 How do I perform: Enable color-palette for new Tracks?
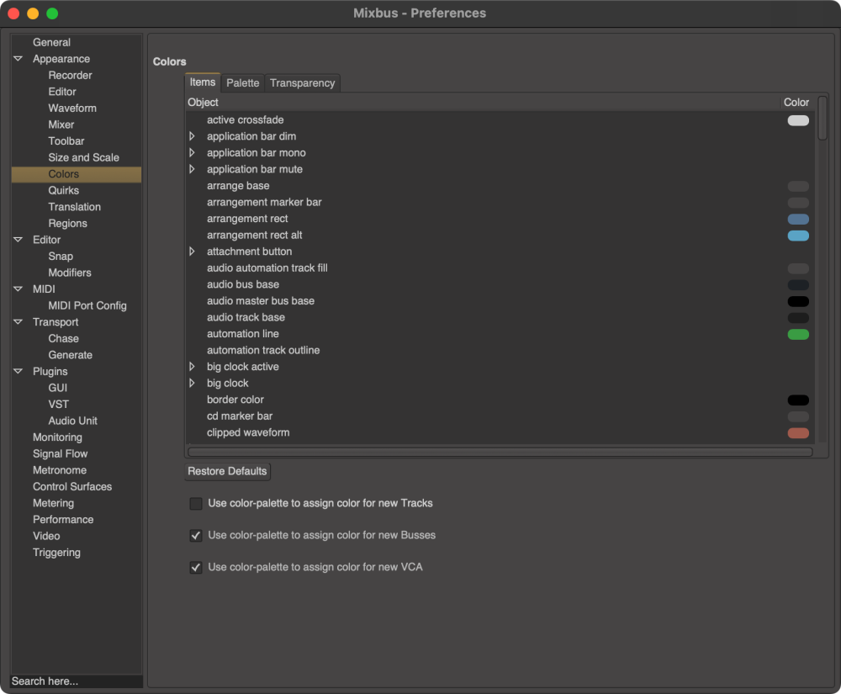coord(195,503)
